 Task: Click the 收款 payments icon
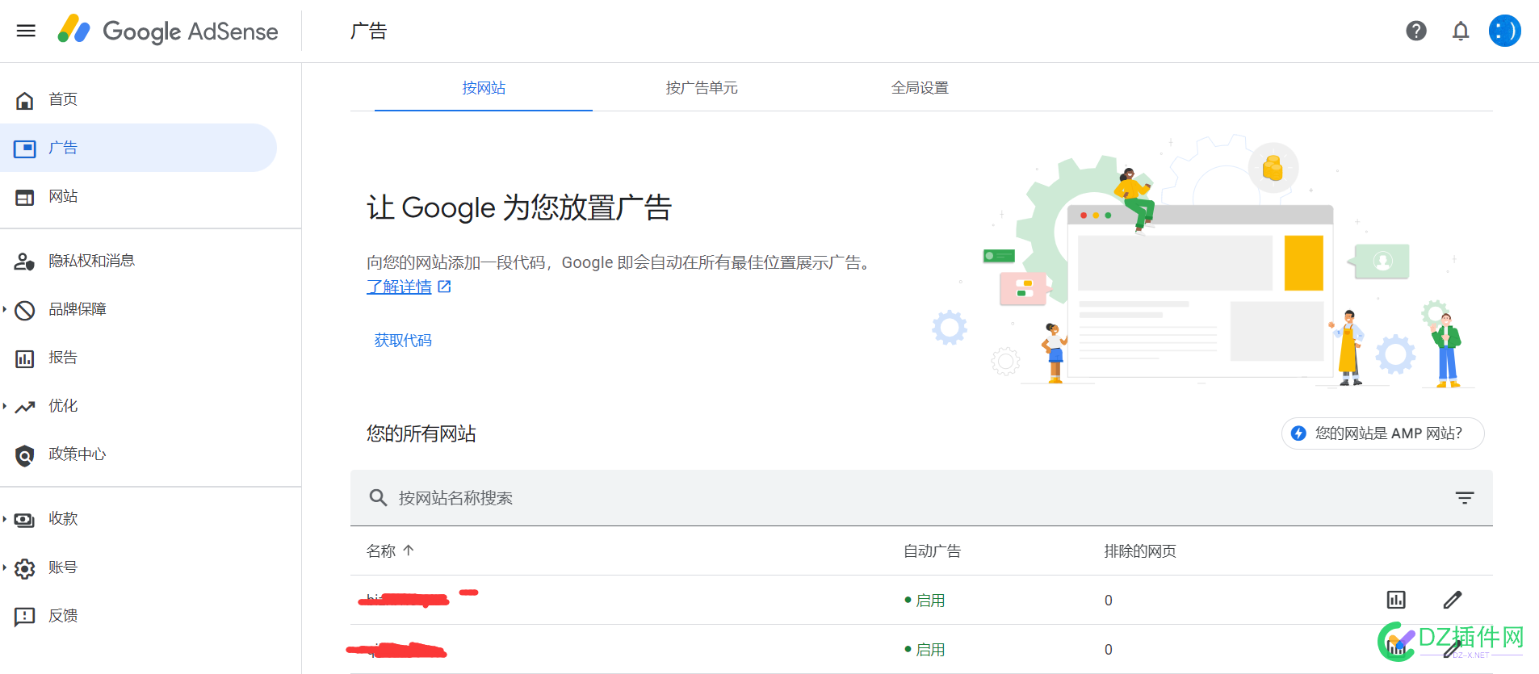point(25,520)
